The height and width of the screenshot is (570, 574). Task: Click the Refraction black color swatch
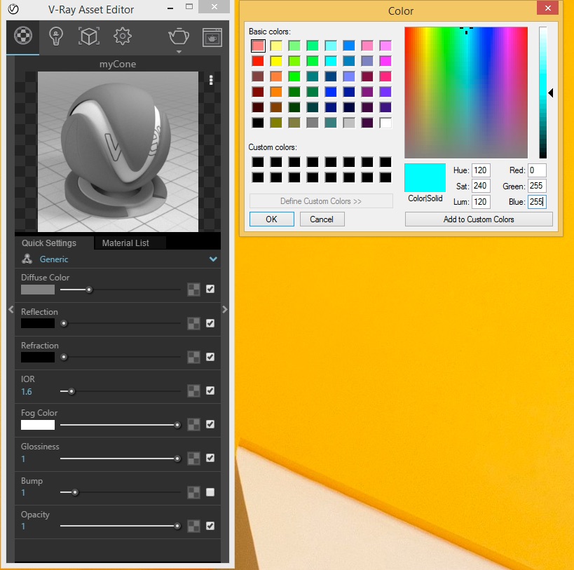tap(38, 357)
